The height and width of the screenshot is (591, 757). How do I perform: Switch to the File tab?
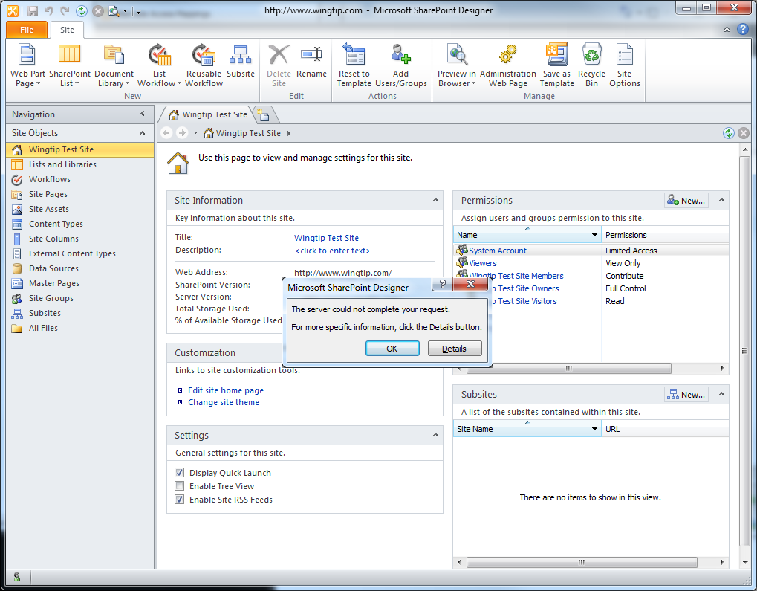(26, 29)
